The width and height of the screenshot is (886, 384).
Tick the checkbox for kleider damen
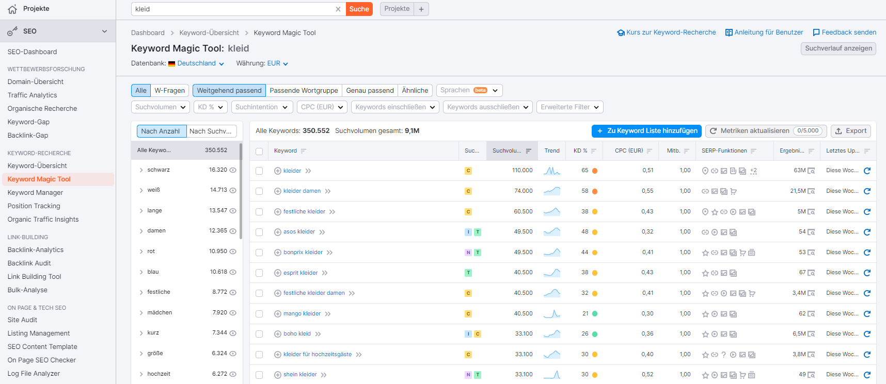tap(259, 191)
